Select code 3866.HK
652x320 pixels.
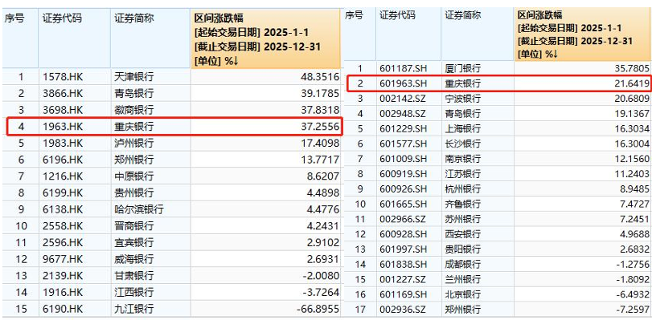pyautogui.click(x=63, y=93)
